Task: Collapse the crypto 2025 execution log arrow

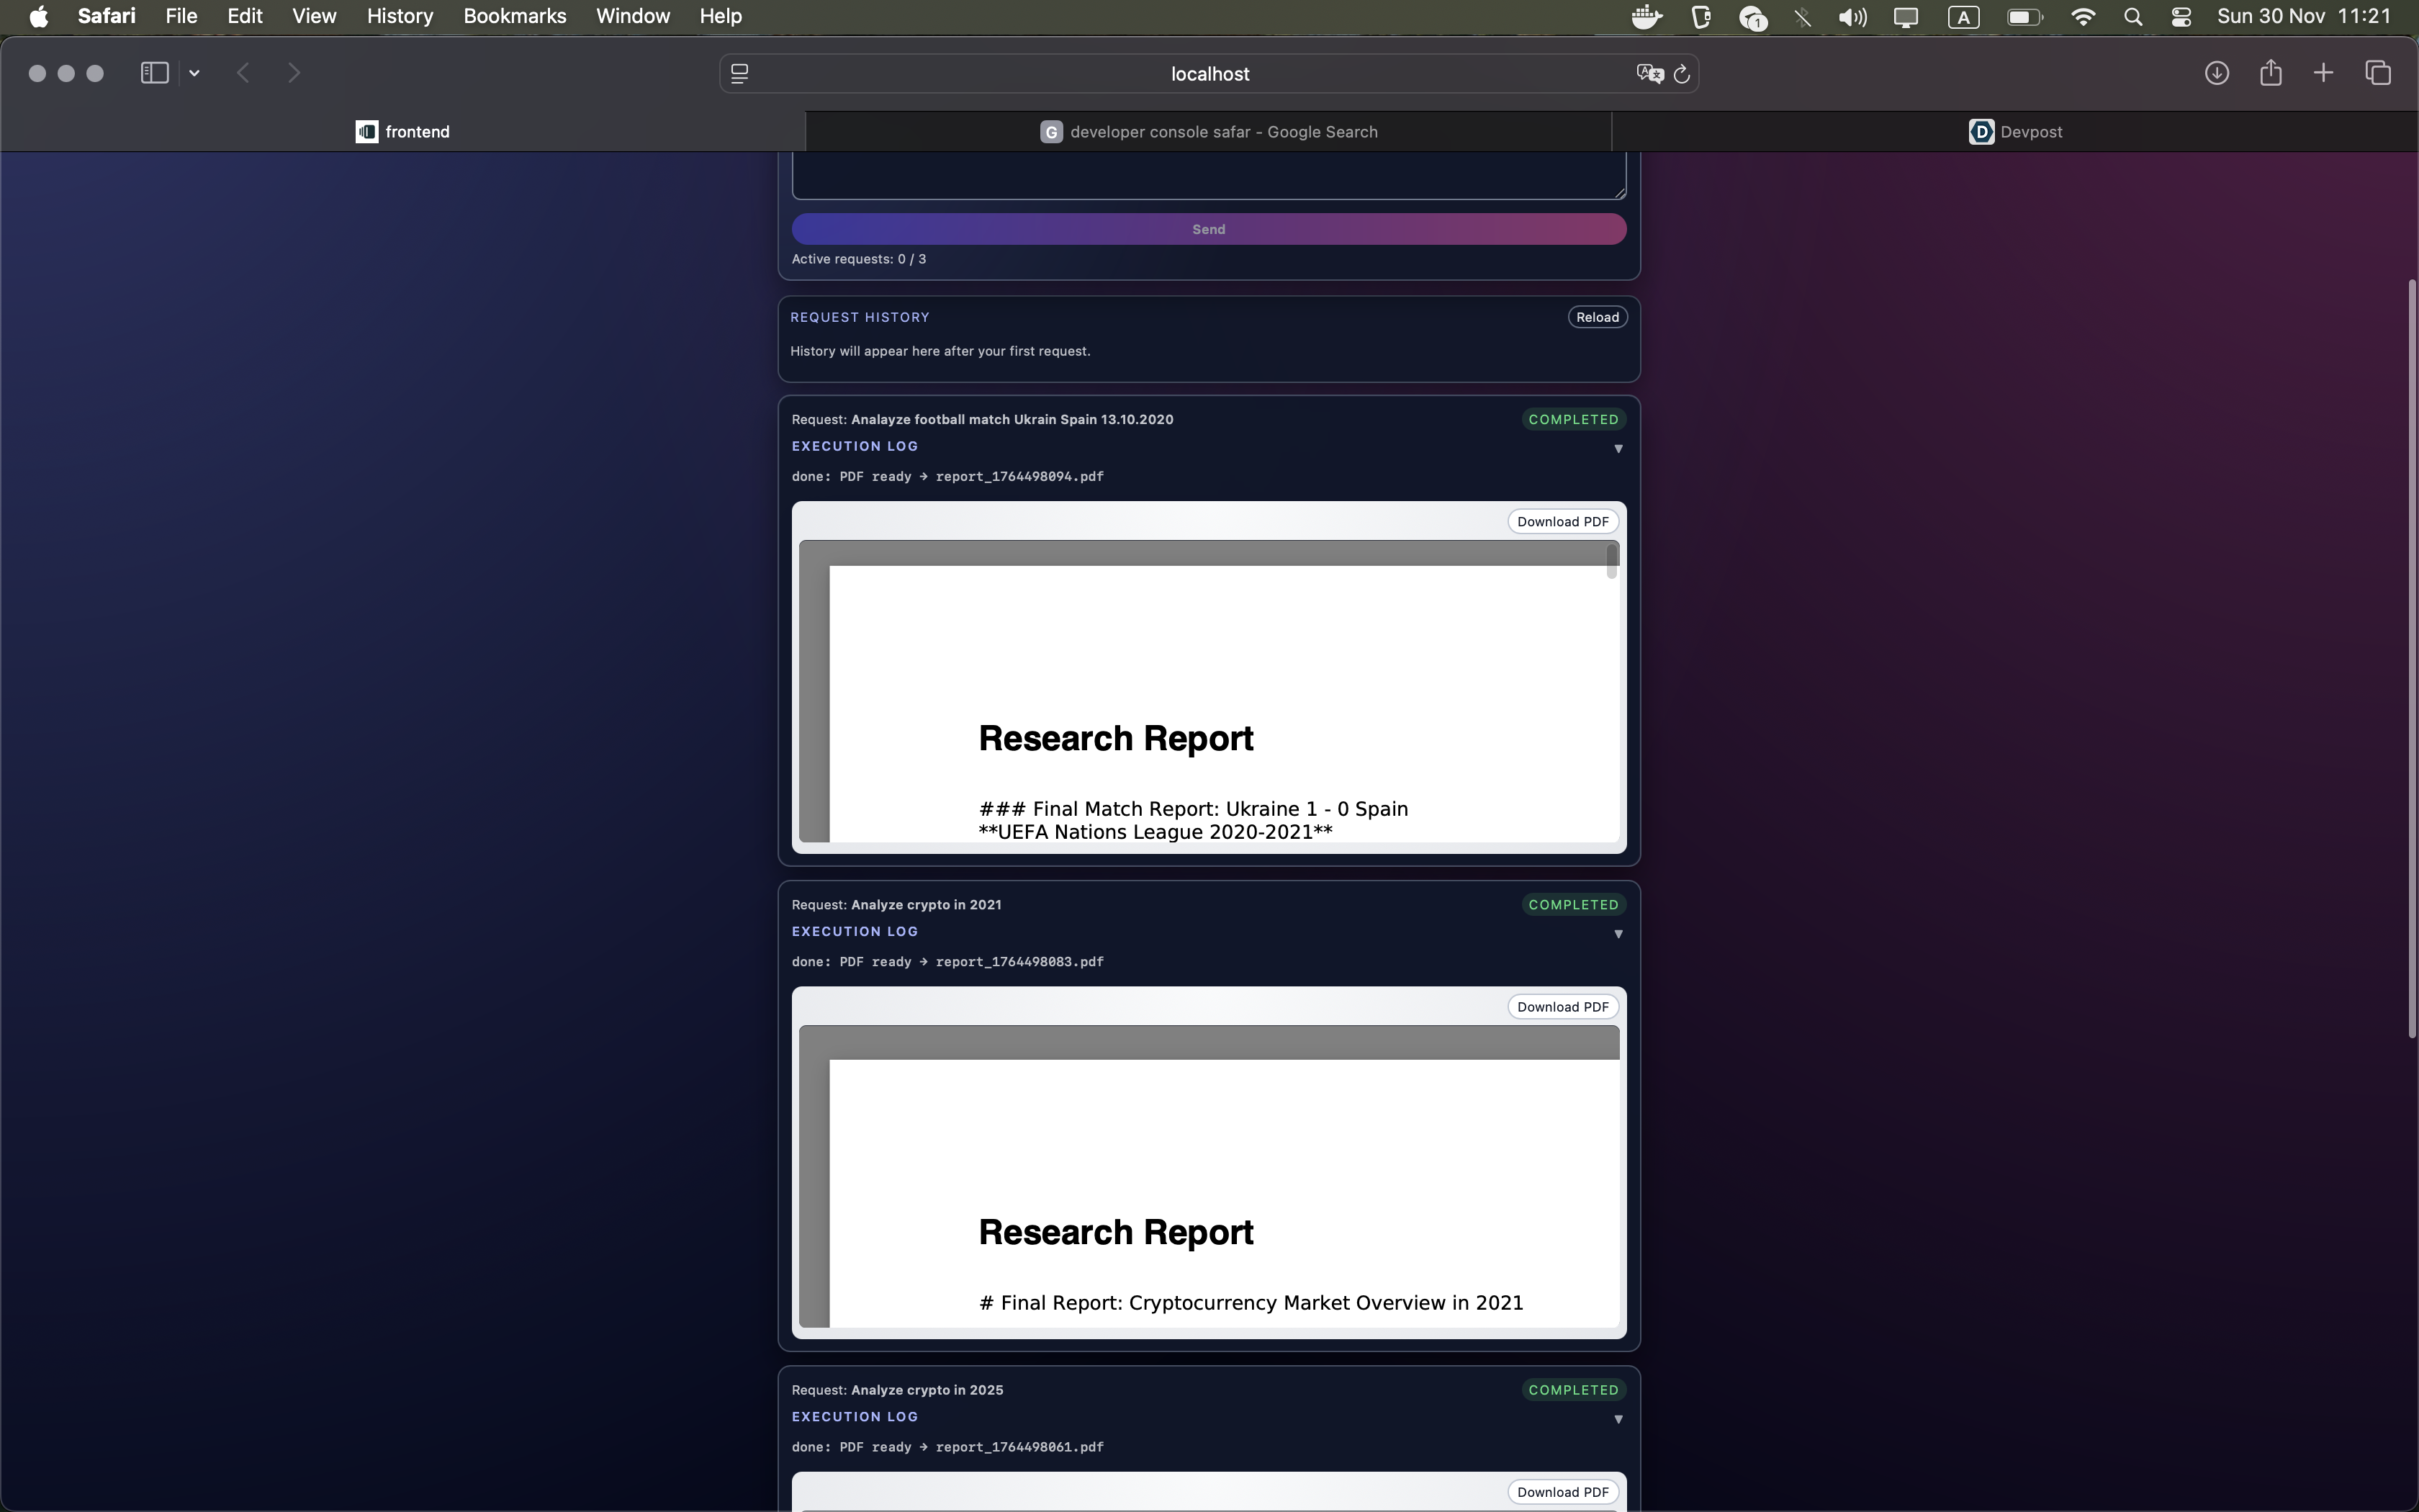Action: coord(1617,1419)
